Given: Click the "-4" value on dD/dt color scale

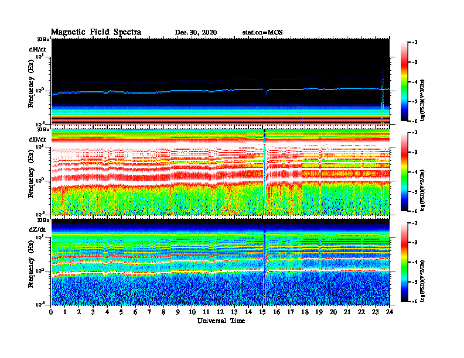Looking at the screenshot, I should 415,172.
